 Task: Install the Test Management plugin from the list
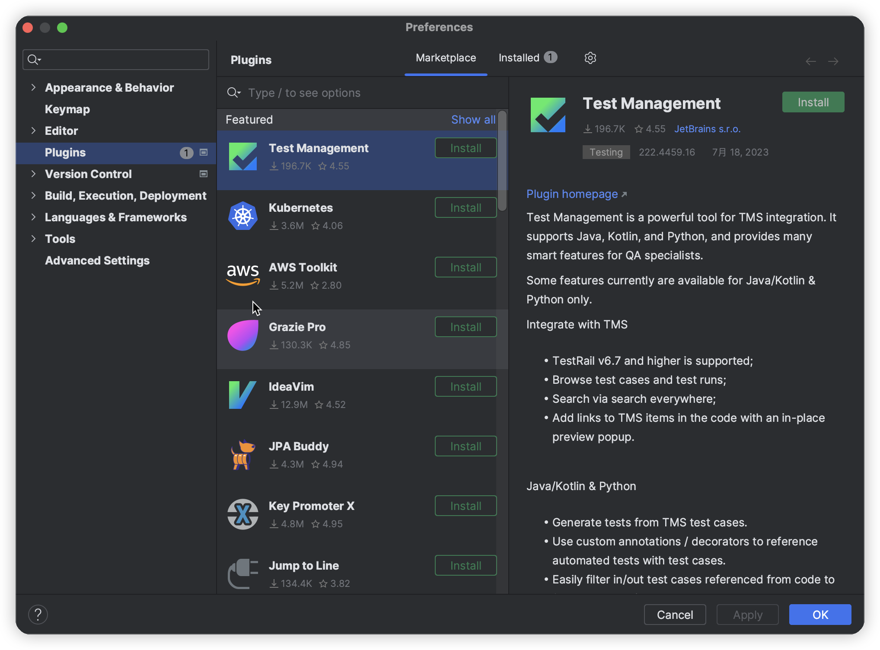466,148
